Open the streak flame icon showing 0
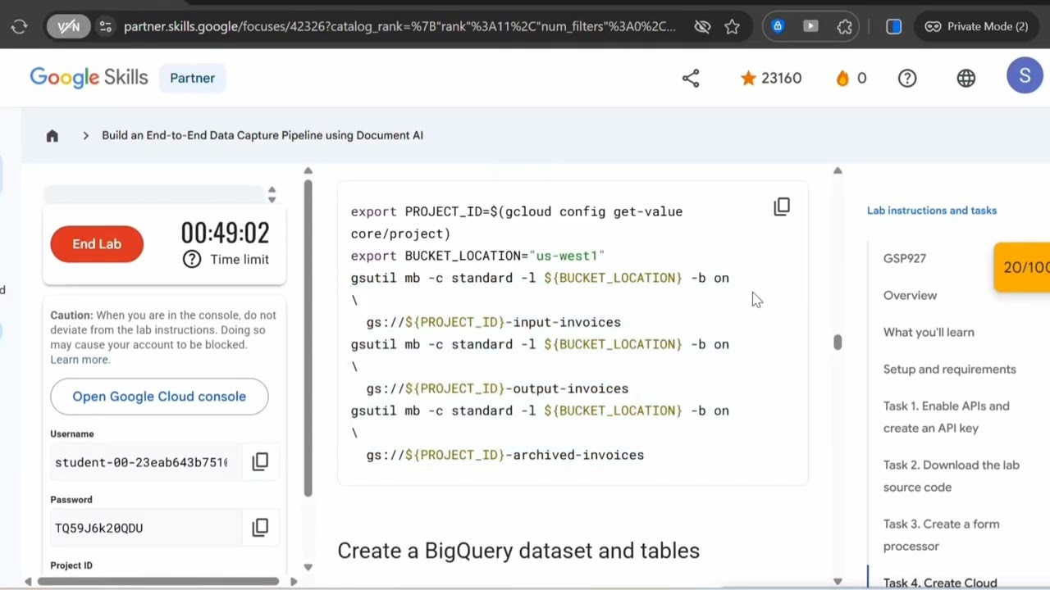Viewport: 1050px width, 590px height. 851,78
